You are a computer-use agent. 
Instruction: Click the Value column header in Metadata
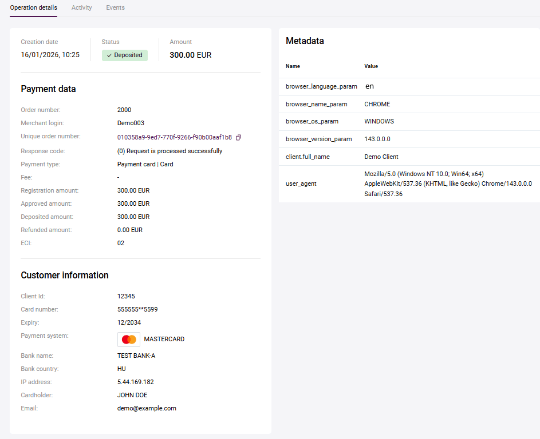[371, 66]
